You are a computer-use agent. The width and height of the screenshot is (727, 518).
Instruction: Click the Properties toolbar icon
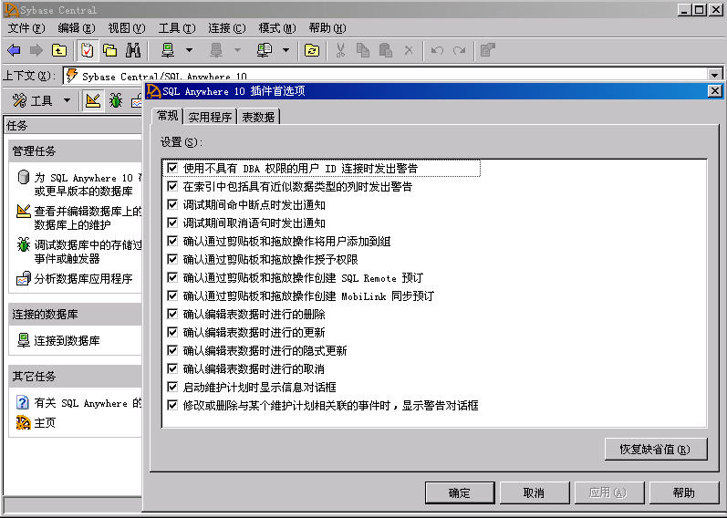(487, 50)
